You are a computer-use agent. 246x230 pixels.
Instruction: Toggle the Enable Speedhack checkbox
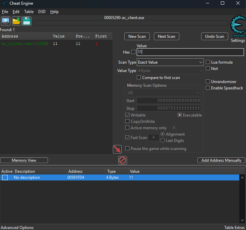[208, 88]
